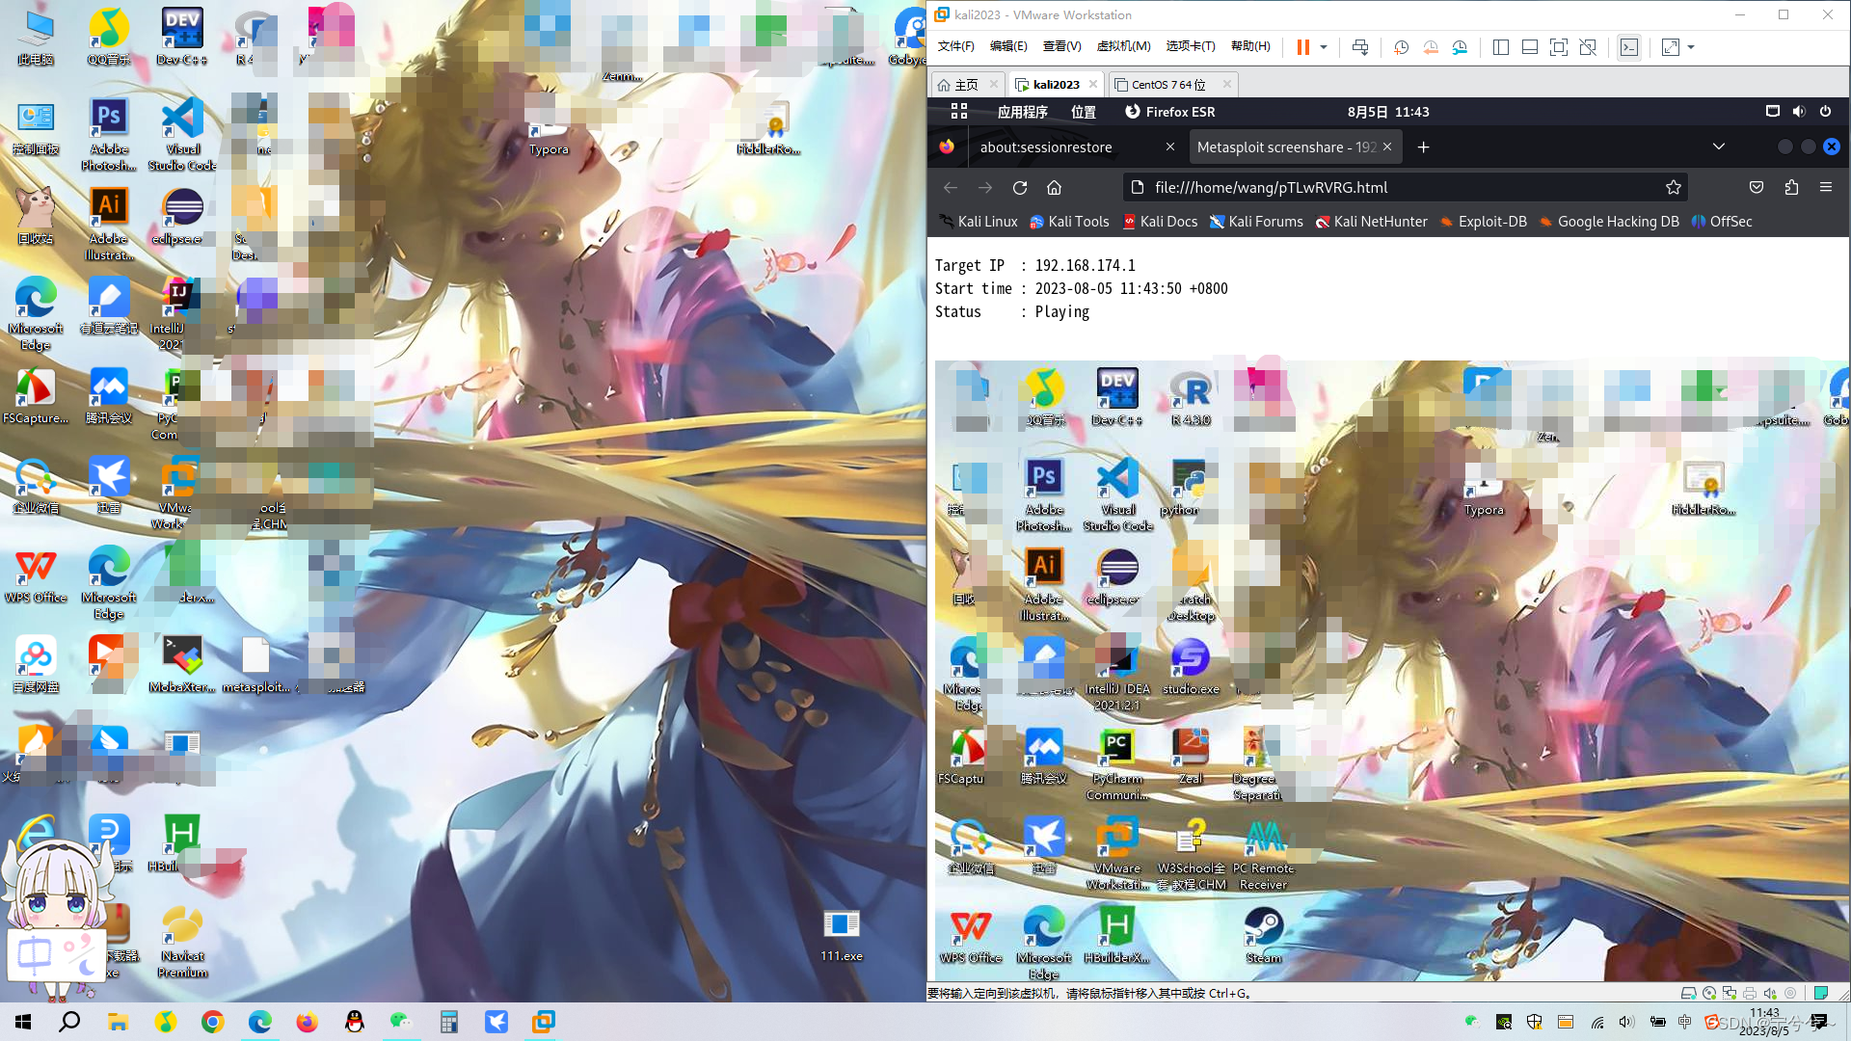The image size is (1851, 1041).
Task: Bookmark this page with star icon
Action: [1674, 188]
